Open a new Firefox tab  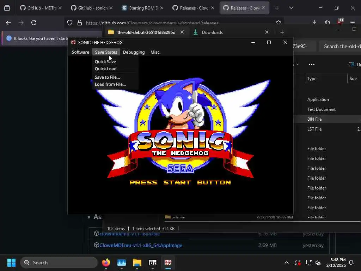277,8
